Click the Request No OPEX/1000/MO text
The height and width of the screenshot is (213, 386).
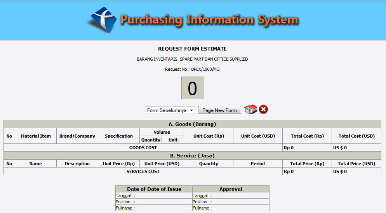tap(192, 69)
